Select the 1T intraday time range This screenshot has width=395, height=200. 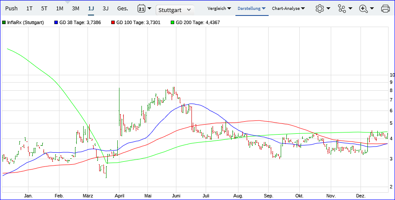coord(29,8)
